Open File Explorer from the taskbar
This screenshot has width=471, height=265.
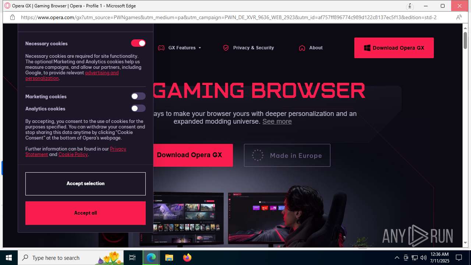(169, 258)
